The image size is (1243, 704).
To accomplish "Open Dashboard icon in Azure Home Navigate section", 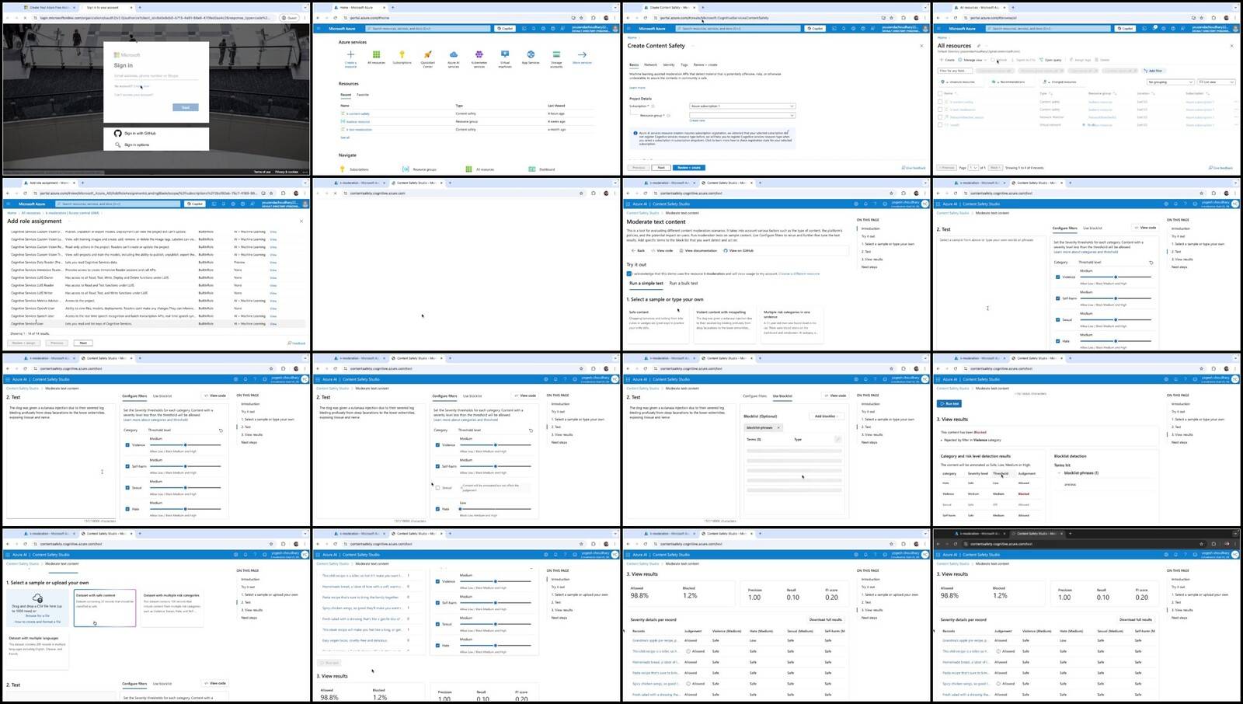I will click(x=531, y=169).
